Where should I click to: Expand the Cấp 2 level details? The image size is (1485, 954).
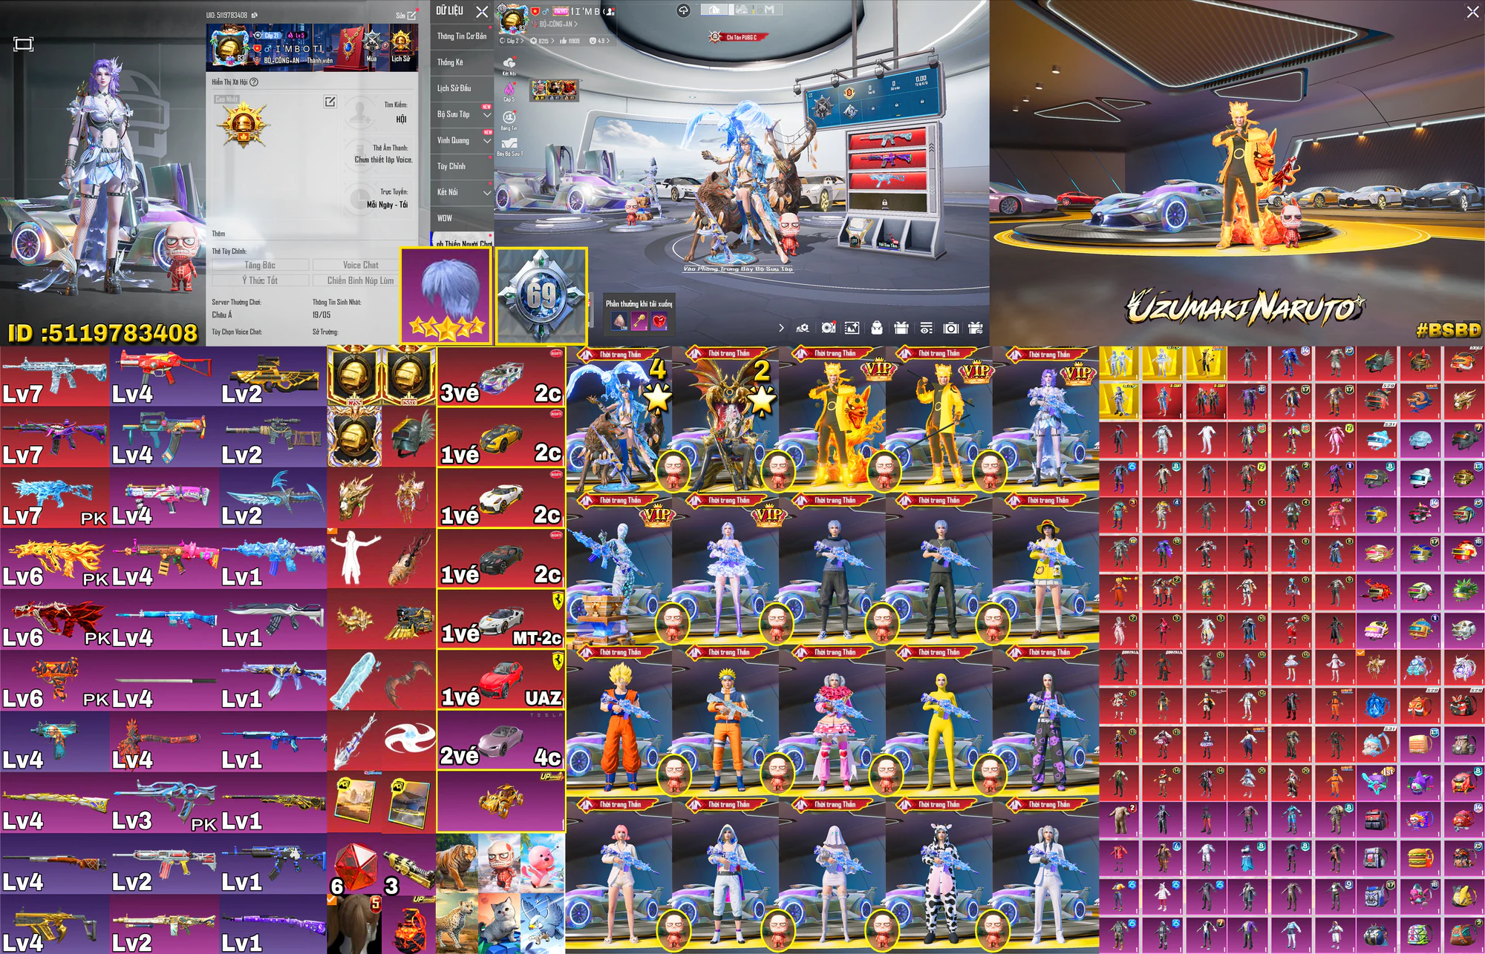pos(512,41)
